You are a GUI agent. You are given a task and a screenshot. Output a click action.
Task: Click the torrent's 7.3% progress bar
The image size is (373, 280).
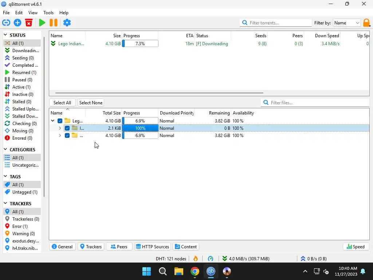140,44
